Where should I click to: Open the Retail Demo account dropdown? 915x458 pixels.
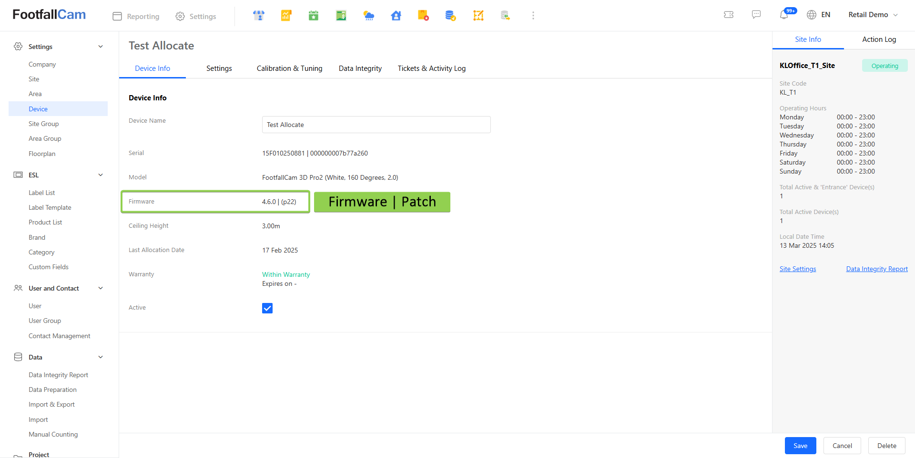[x=873, y=15]
